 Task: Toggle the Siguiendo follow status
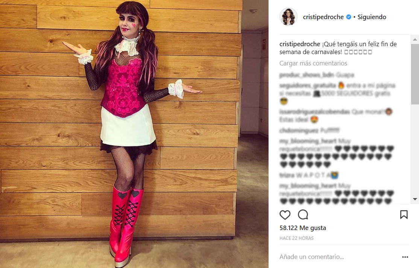click(x=372, y=17)
